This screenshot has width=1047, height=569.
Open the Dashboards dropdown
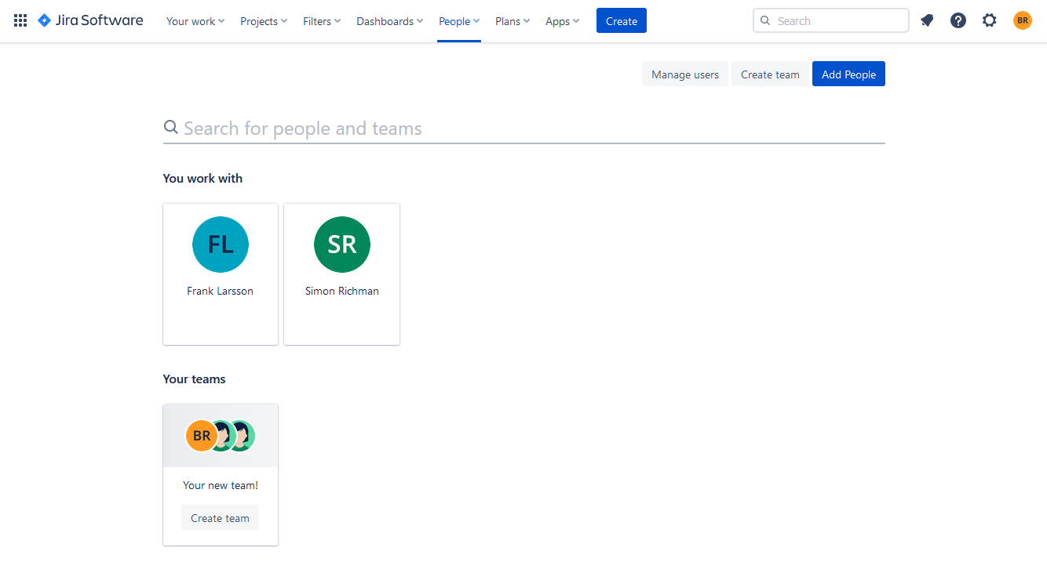pos(389,21)
